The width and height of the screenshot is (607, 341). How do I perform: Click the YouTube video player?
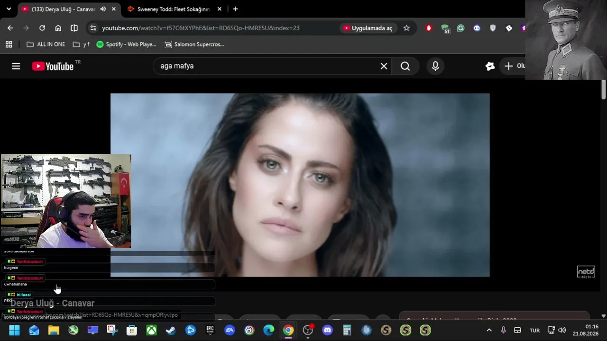(x=300, y=185)
